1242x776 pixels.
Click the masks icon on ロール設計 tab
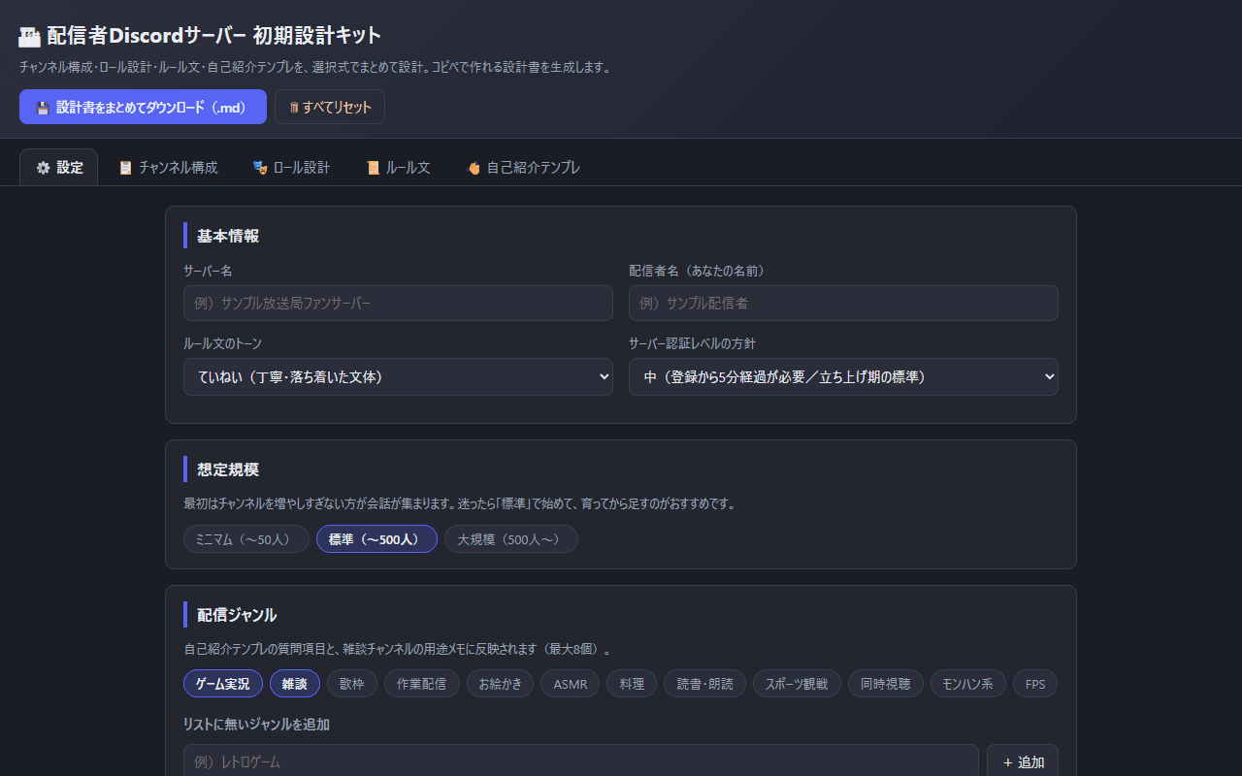(x=260, y=168)
